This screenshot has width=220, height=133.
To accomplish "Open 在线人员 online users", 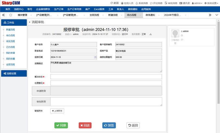I will click(127, 3).
